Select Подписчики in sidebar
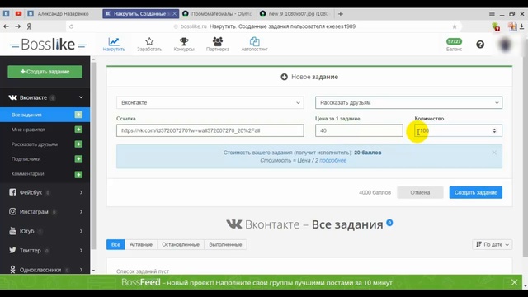 pyautogui.click(x=26, y=158)
